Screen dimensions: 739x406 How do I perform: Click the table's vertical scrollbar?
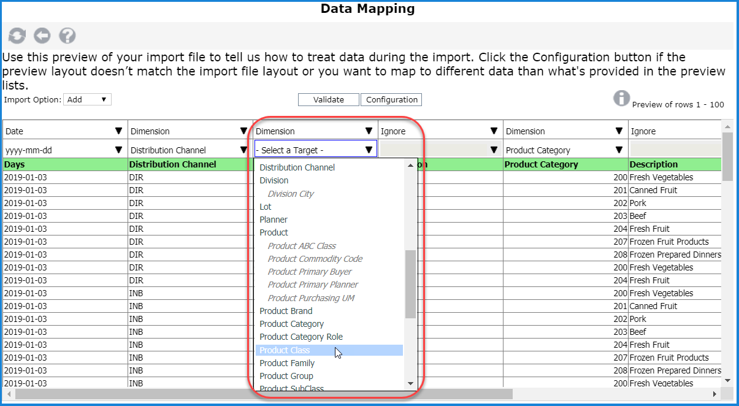[x=727, y=157]
